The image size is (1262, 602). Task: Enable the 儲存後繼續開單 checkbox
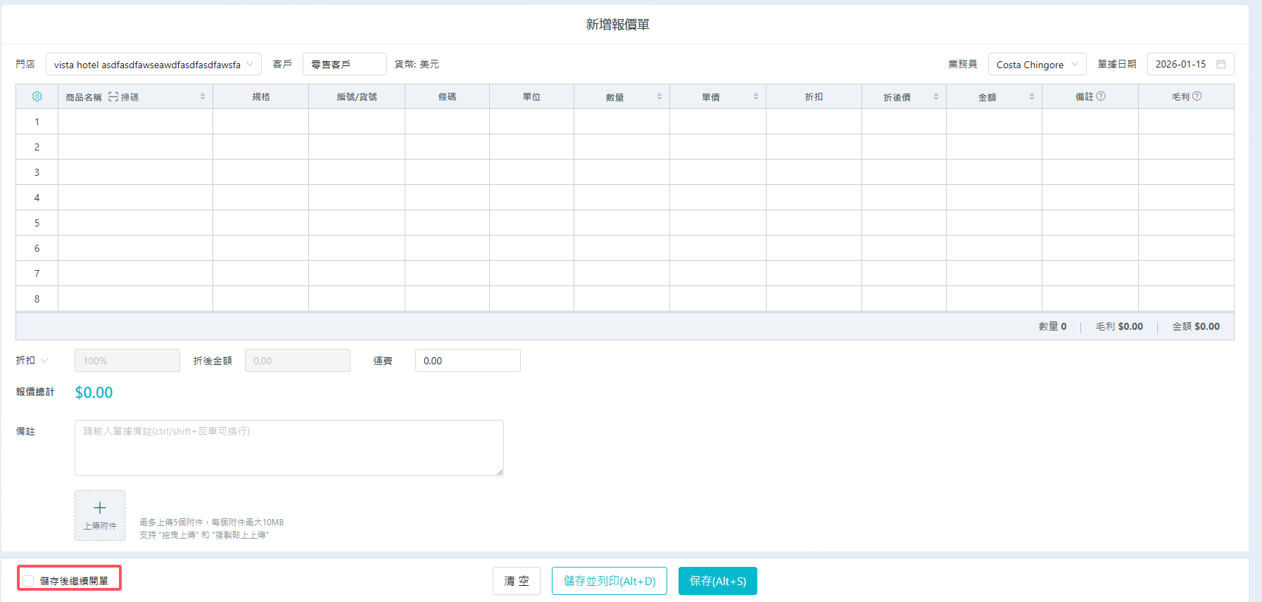coord(29,581)
